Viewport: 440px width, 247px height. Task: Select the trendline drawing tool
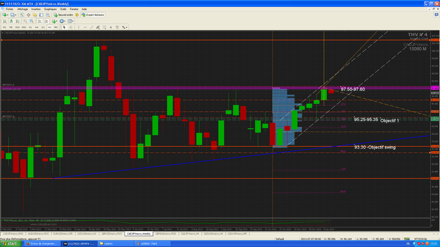[x=92, y=27]
